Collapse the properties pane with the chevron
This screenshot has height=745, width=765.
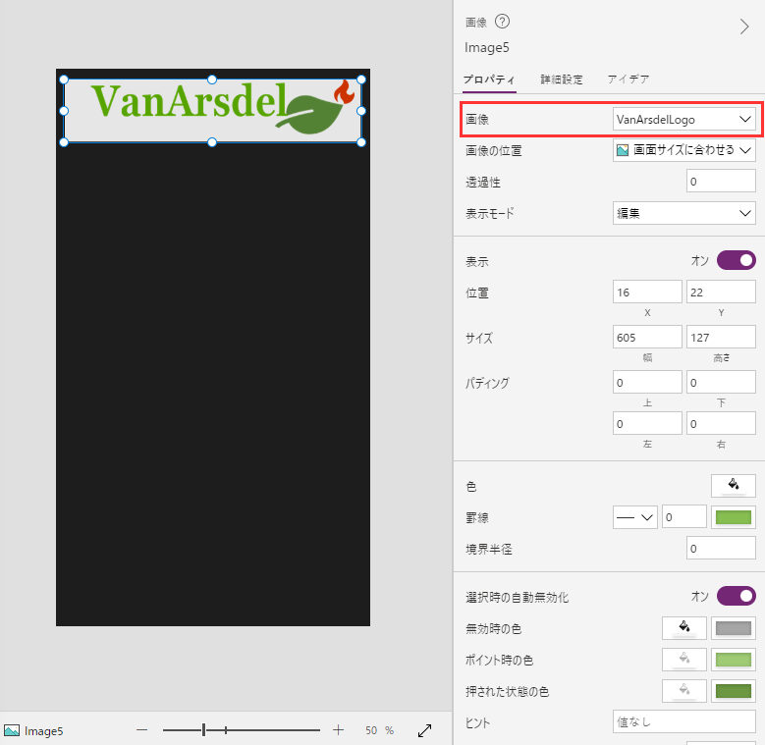tap(743, 27)
